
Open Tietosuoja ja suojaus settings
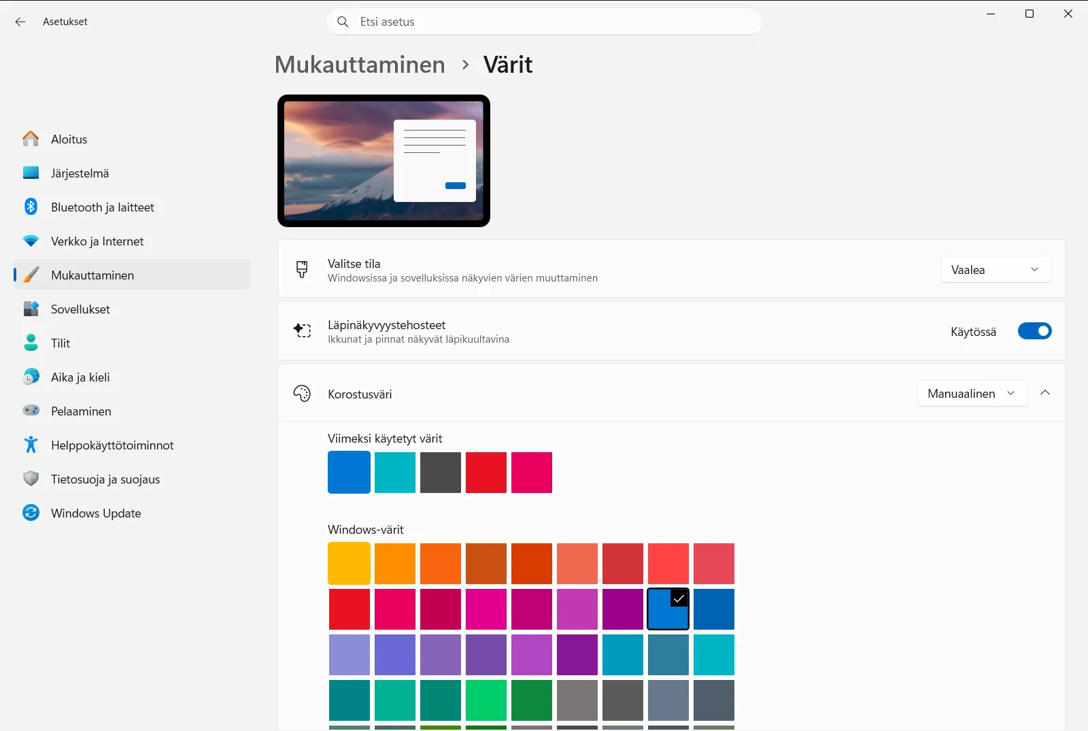coord(133,479)
